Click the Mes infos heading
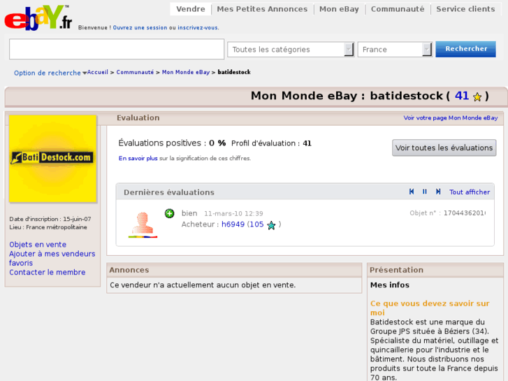 pyautogui.click(x=390, y=285)
